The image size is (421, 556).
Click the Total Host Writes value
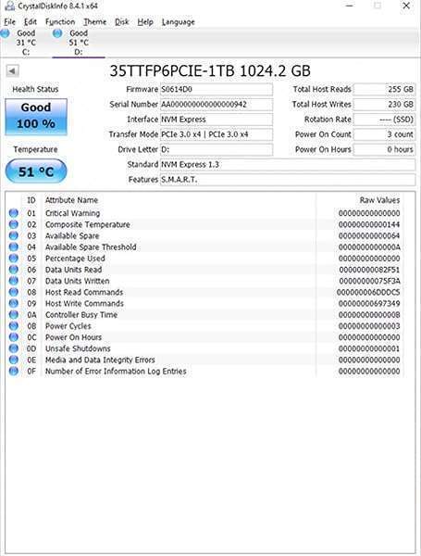384,104
